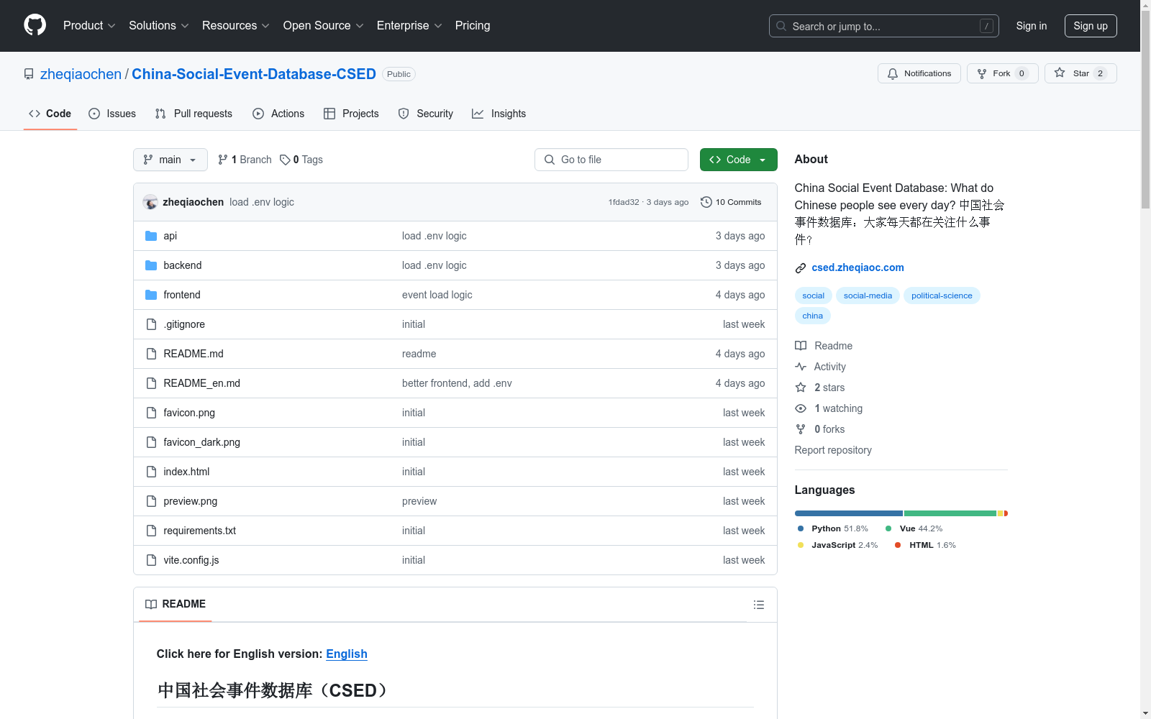Open the green Code dropdown button

(x=738, y=160)
